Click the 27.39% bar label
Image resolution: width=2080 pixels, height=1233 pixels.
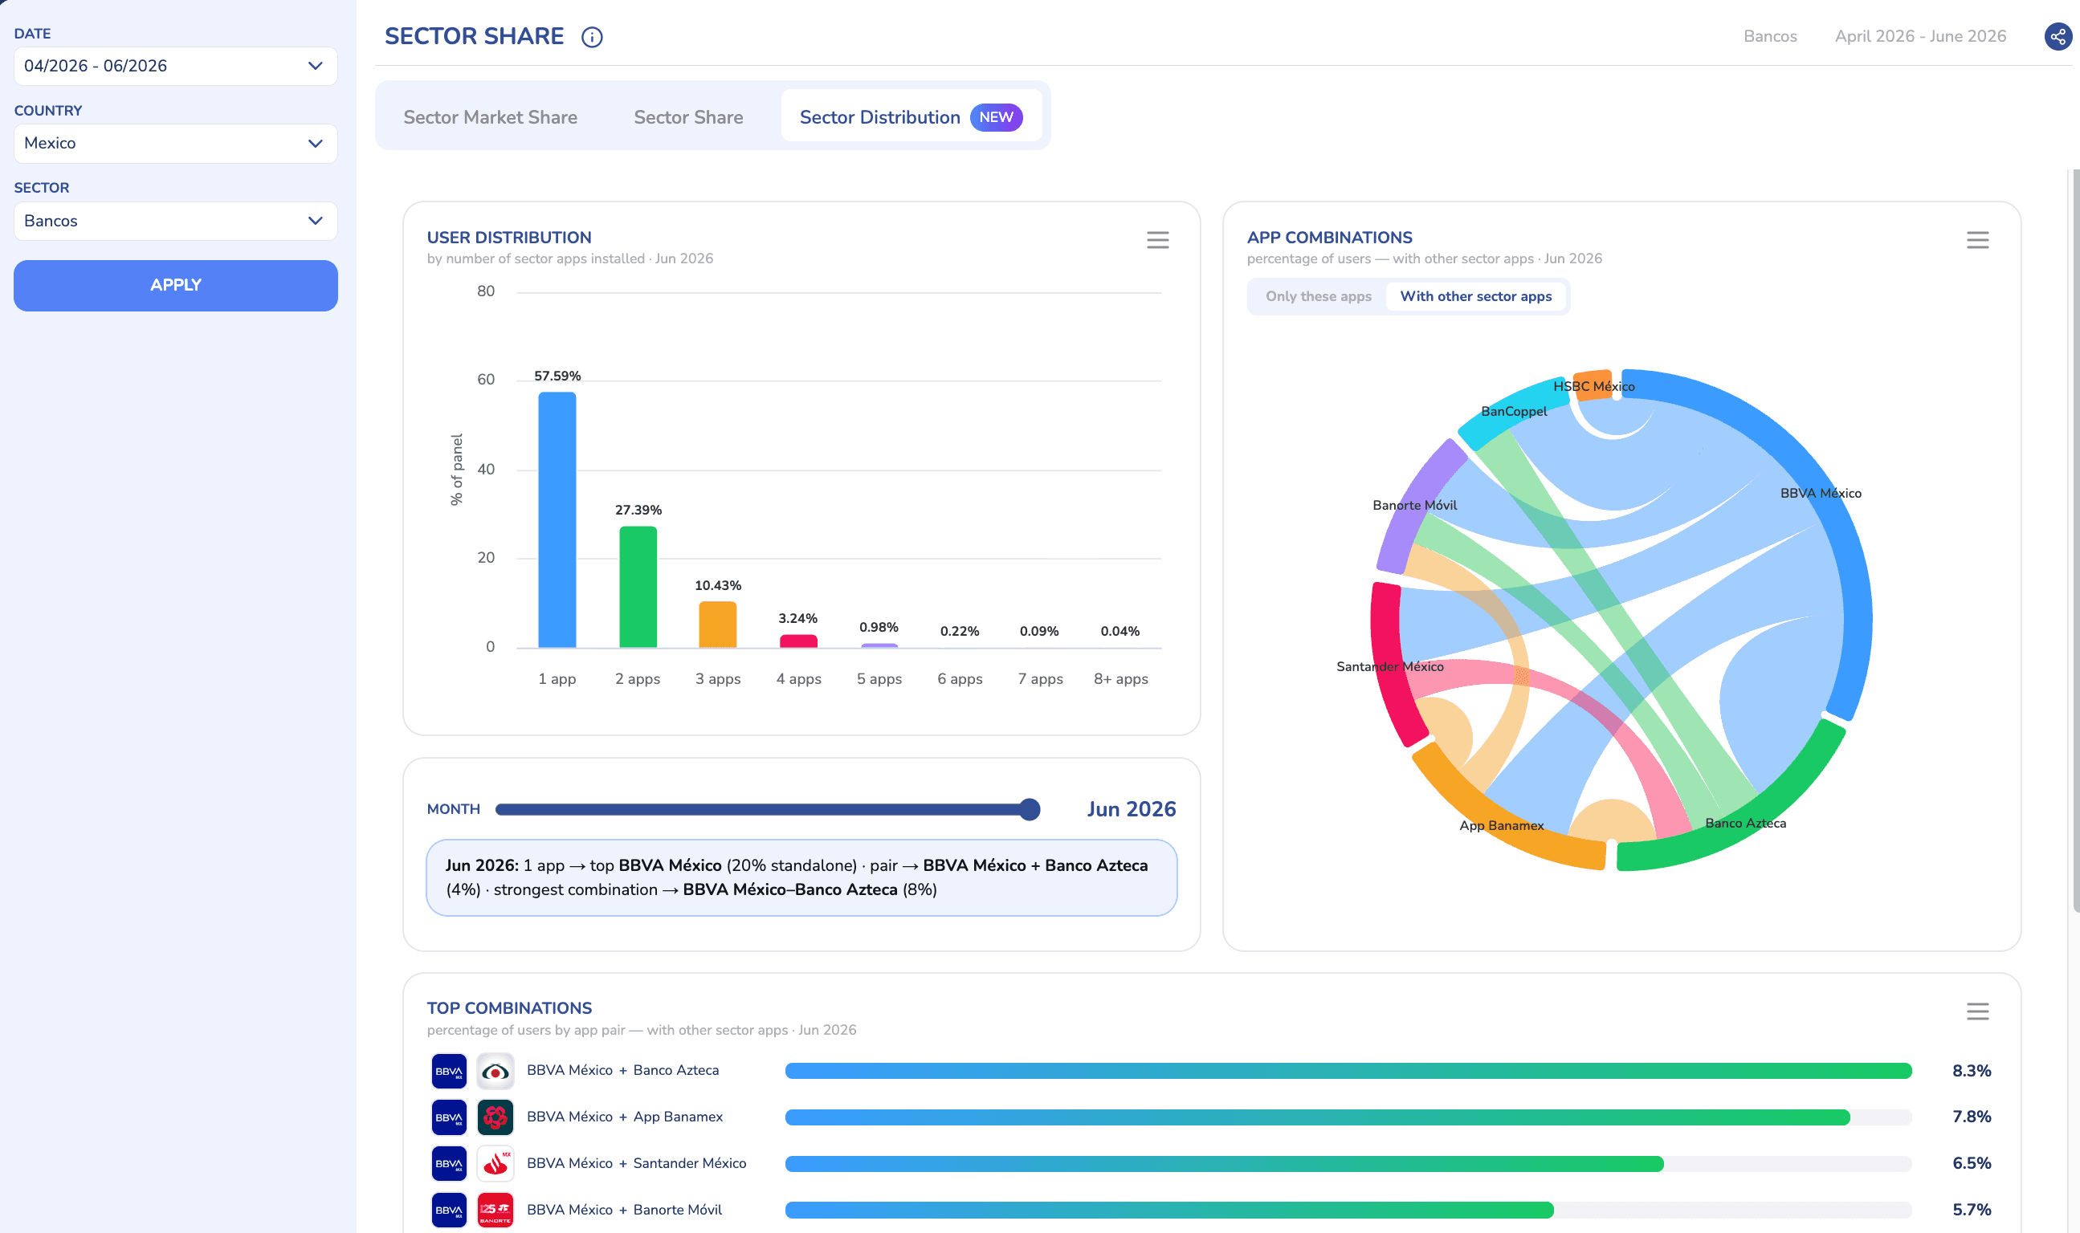[638, 511]
